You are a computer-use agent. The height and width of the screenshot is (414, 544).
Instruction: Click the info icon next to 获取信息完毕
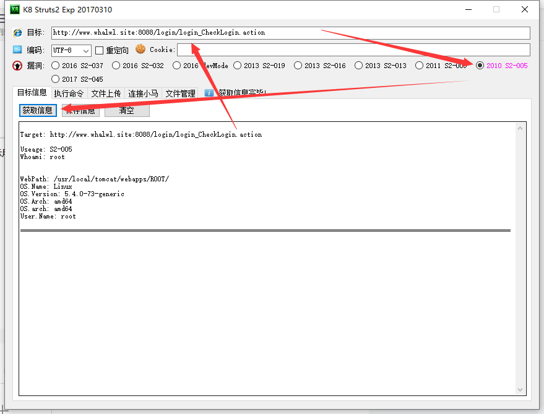tap(209, 92)
